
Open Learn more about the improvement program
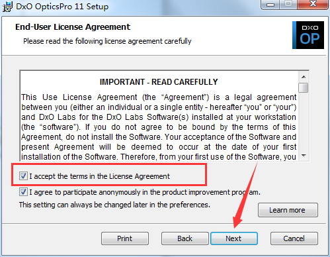pyautogui.click(x=288, y=210)
